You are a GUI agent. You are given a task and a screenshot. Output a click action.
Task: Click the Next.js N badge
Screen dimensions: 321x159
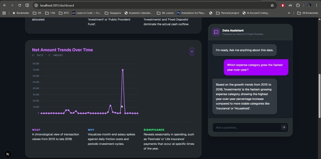point(8,154)
